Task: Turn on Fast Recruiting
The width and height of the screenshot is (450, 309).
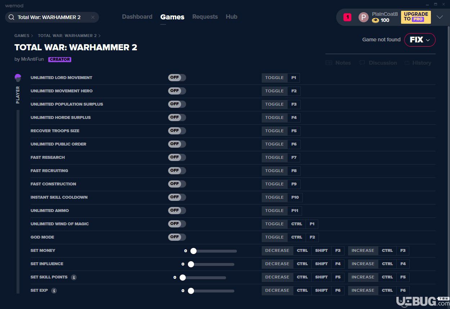Action: click(177, 171)
